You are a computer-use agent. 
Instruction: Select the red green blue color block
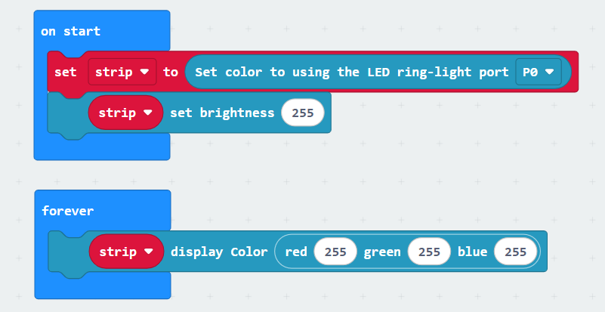tap(407, 252)
